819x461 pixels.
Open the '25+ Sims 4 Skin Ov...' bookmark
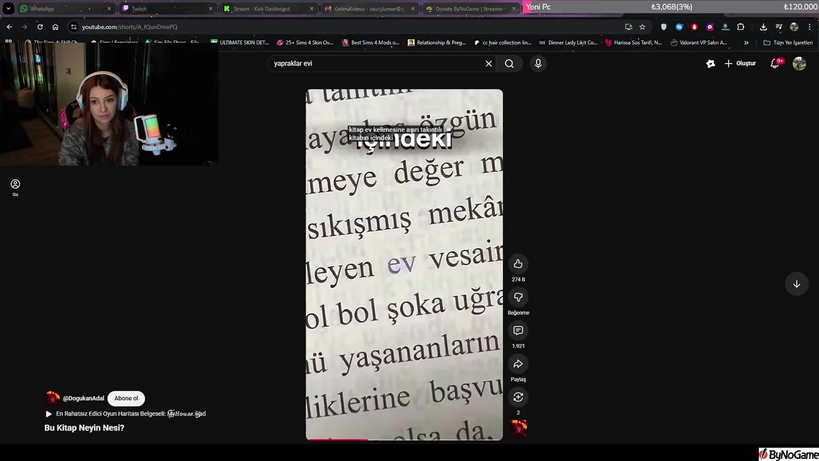[305, 42]
